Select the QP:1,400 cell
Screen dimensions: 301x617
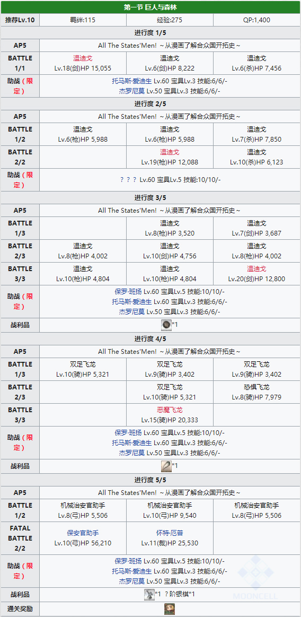point(256,20)
